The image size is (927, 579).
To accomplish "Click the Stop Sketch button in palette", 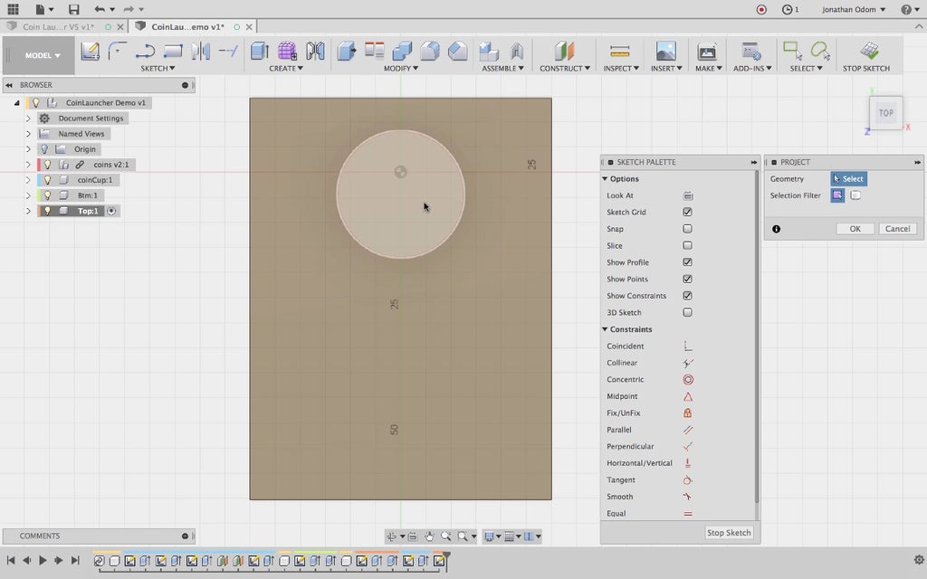I will (729, 533).
